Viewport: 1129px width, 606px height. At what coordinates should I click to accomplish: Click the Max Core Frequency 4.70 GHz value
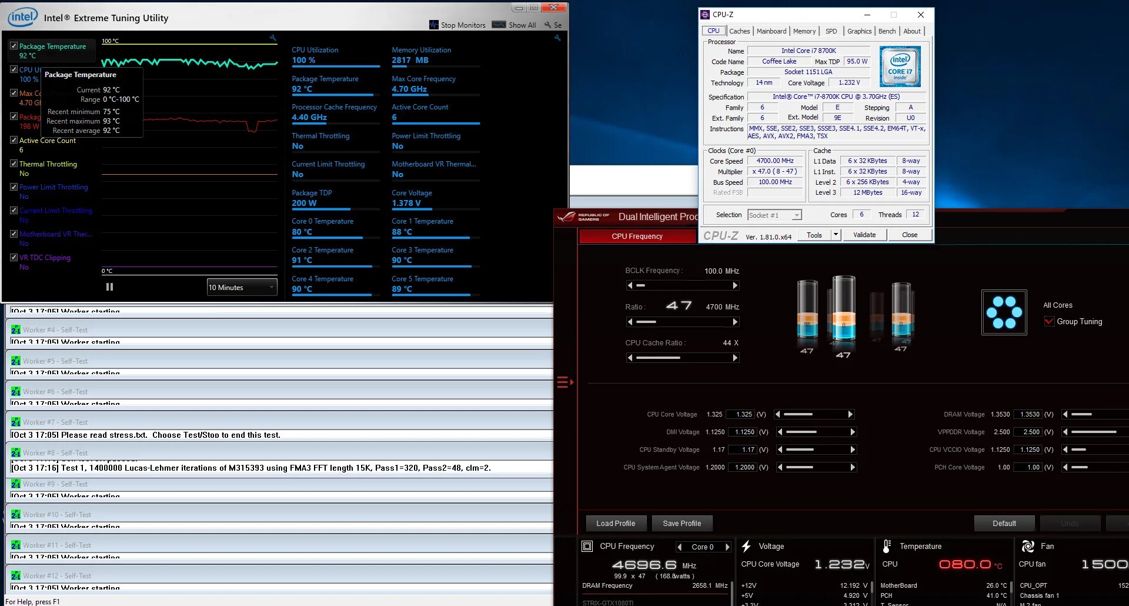pyautogui.click(x=409, y=89)
